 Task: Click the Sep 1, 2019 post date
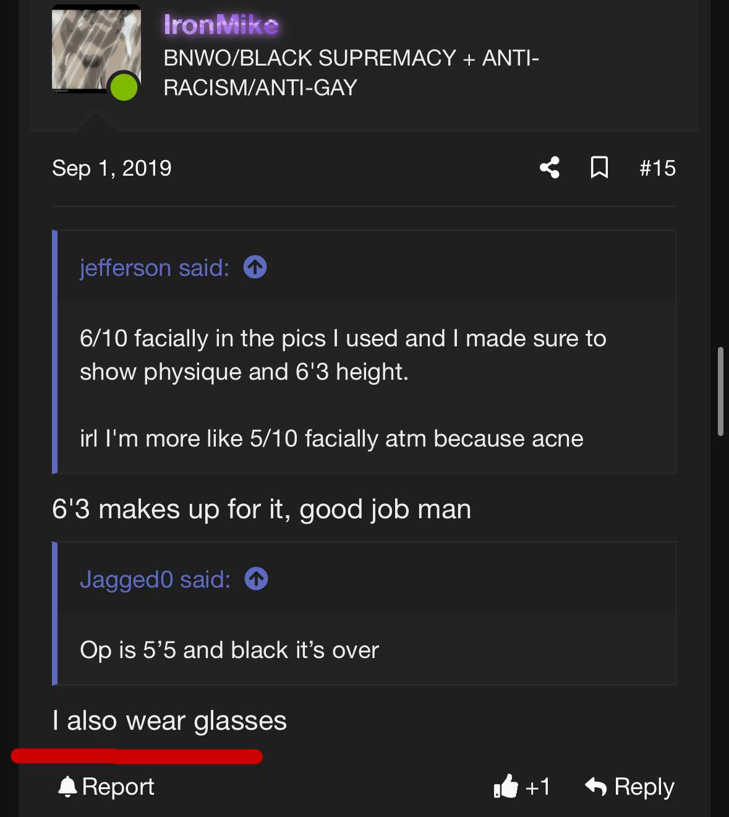(112, 168)
